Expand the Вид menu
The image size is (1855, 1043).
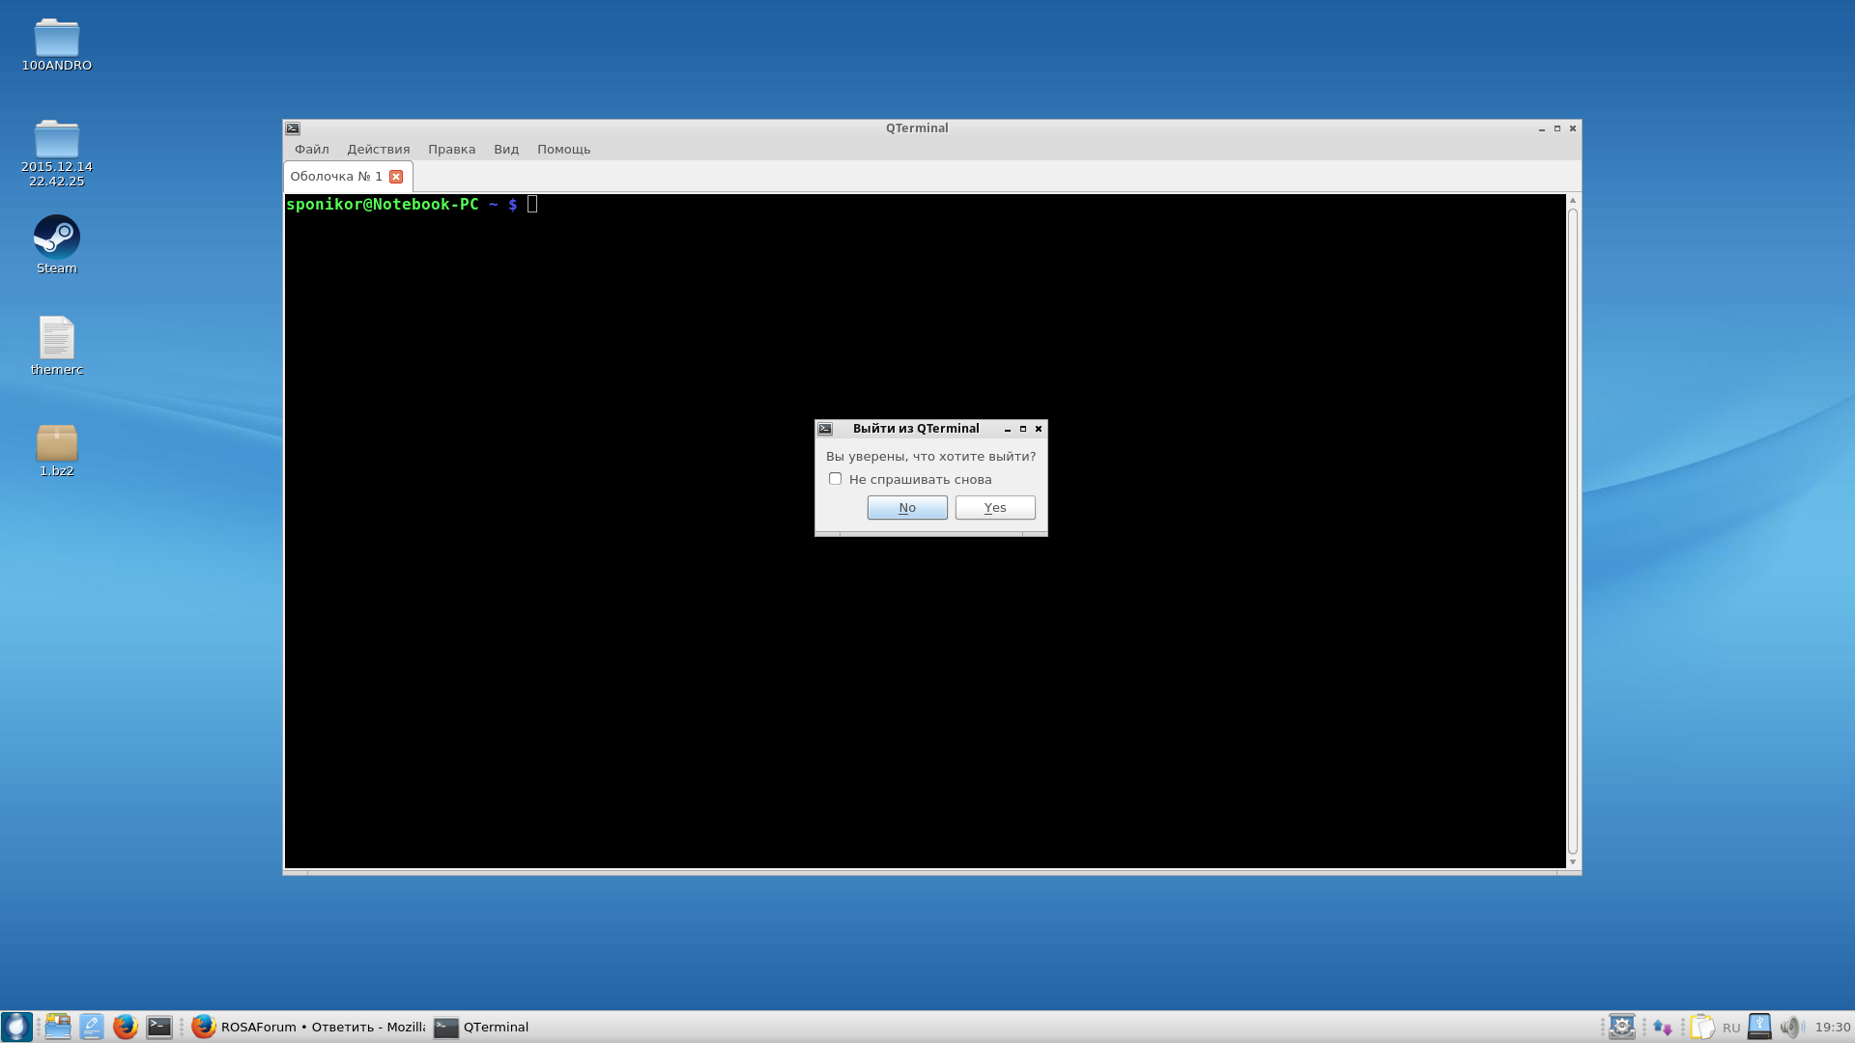505,150
